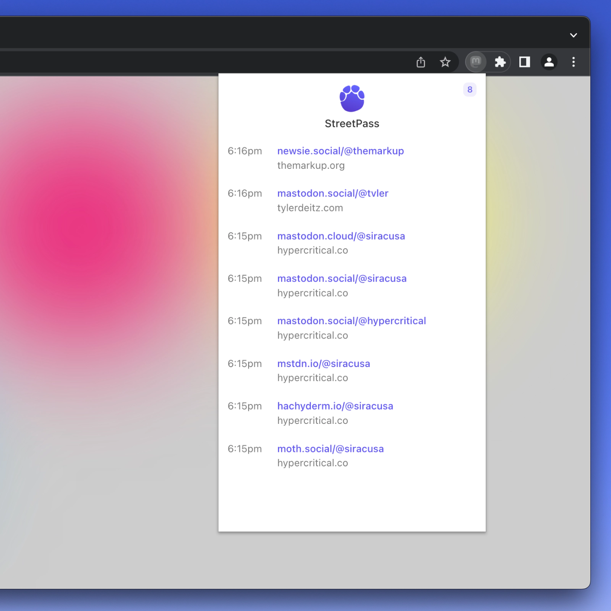Expand the tab search chevron
This screenshot has height=611, width=611.
tap(573, 35)
